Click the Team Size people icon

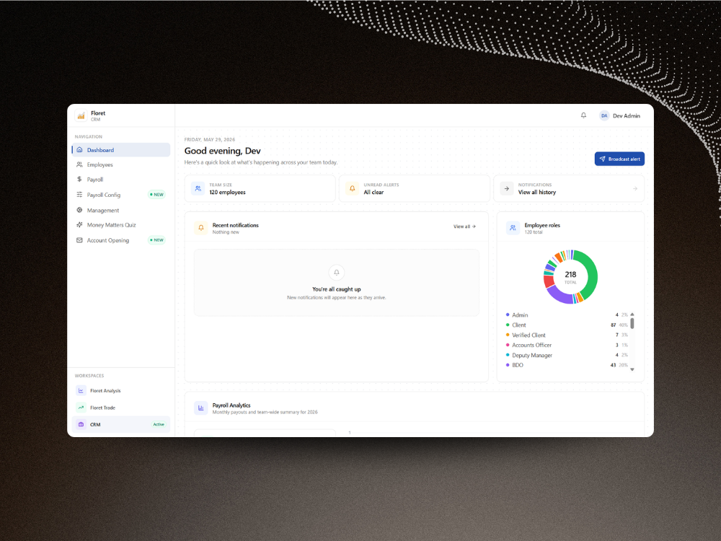coord(198,188)
